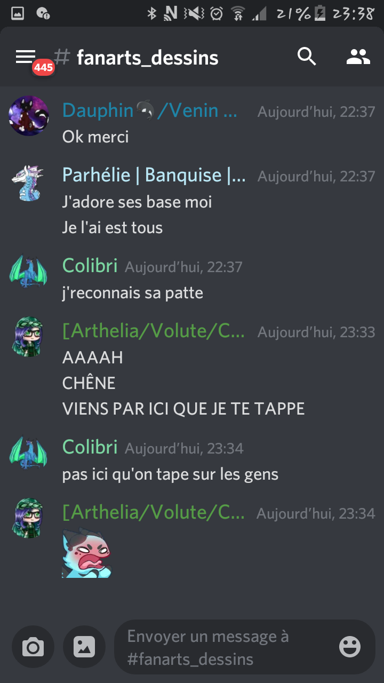Open the emoji picker smiley

click(350, 647)
